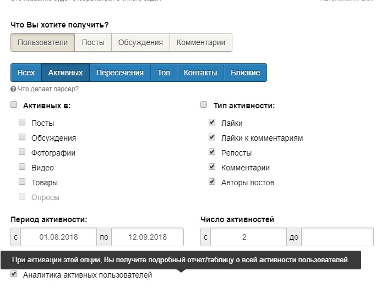Click the help question mark icon
Image resolution: width=381 pixels, height=293 pixels.
point(13,89)
